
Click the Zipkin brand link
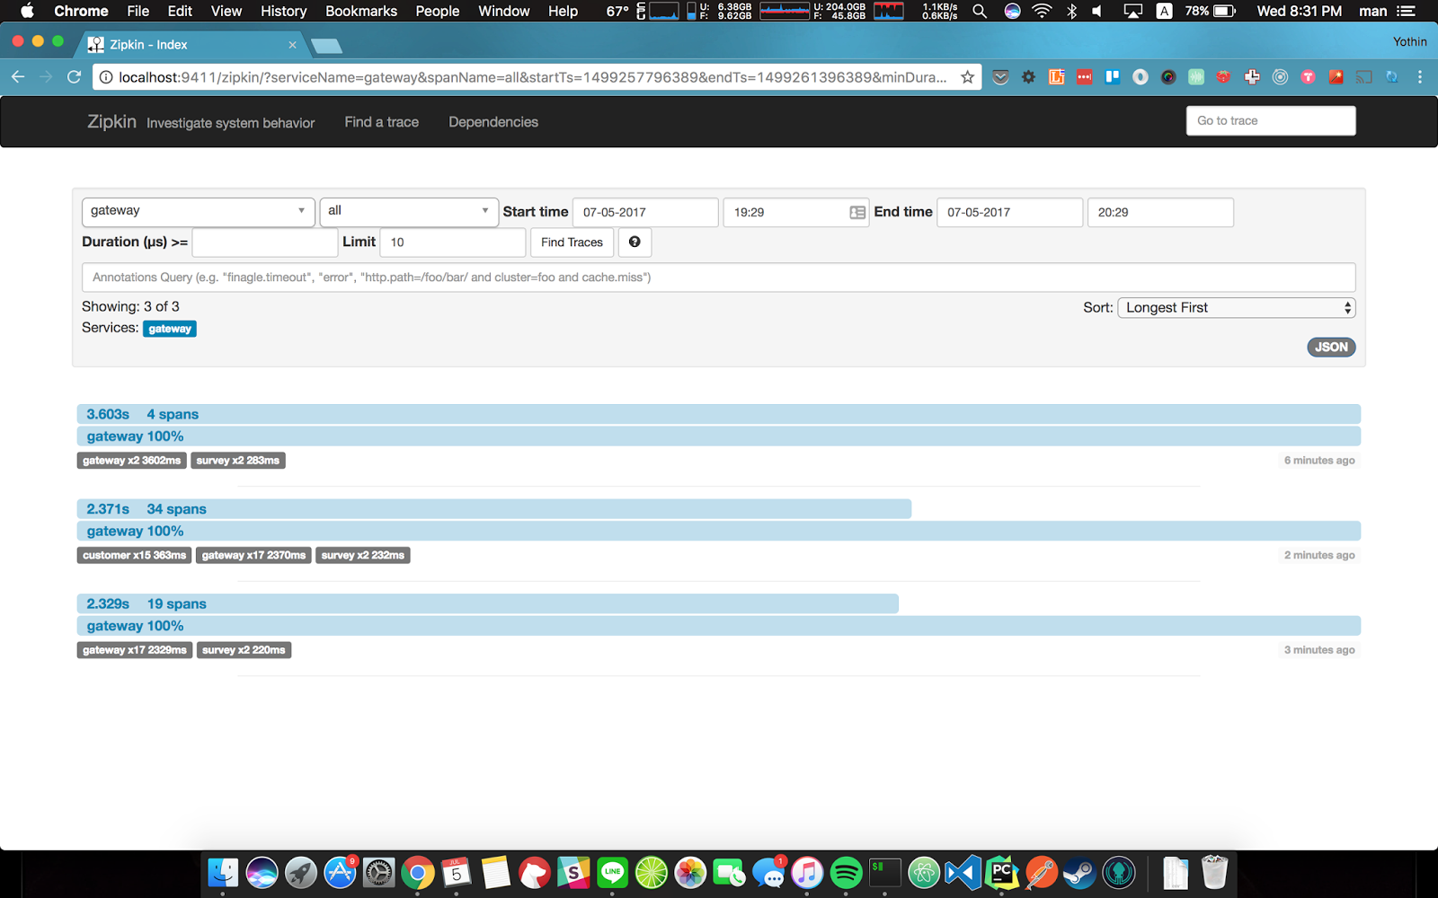coord(111,121)
